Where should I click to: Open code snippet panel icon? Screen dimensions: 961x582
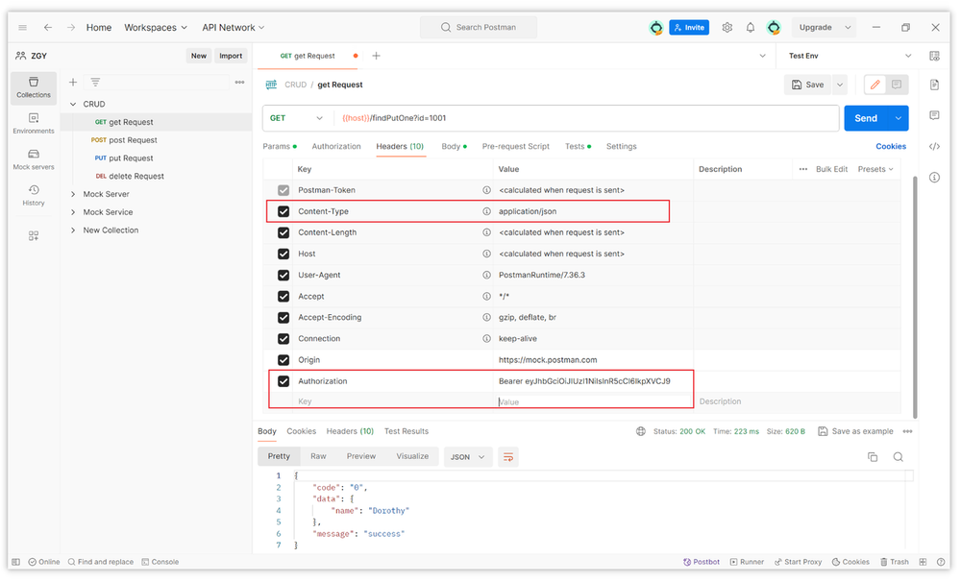click(934, 147)
